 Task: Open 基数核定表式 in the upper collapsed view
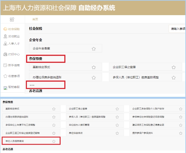(65, 67)
